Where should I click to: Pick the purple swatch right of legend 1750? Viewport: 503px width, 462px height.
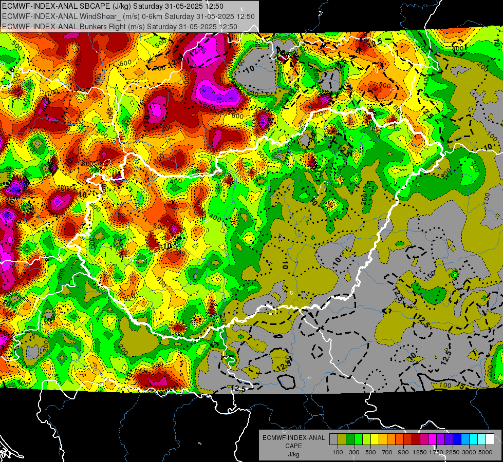pos(441,439)
